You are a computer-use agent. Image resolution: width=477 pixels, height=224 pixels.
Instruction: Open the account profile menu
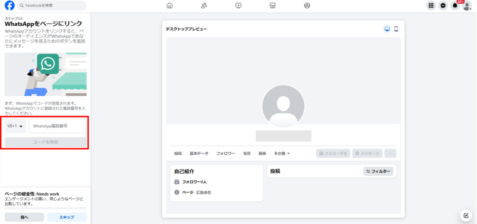[467, 6]
